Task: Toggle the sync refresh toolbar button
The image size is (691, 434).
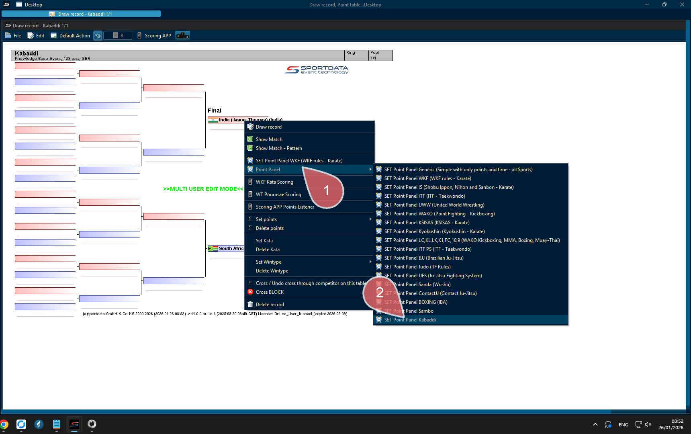Action: click(98, 35)
